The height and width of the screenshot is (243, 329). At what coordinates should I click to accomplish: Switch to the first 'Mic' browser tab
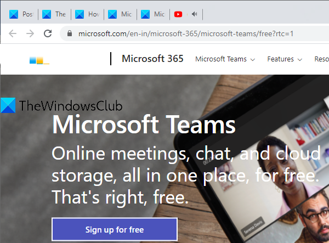120,14
